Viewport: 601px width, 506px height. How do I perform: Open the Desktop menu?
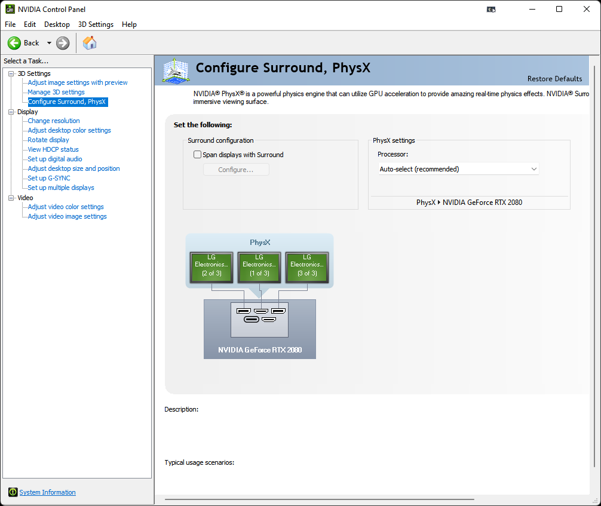[x=57, y=24]
